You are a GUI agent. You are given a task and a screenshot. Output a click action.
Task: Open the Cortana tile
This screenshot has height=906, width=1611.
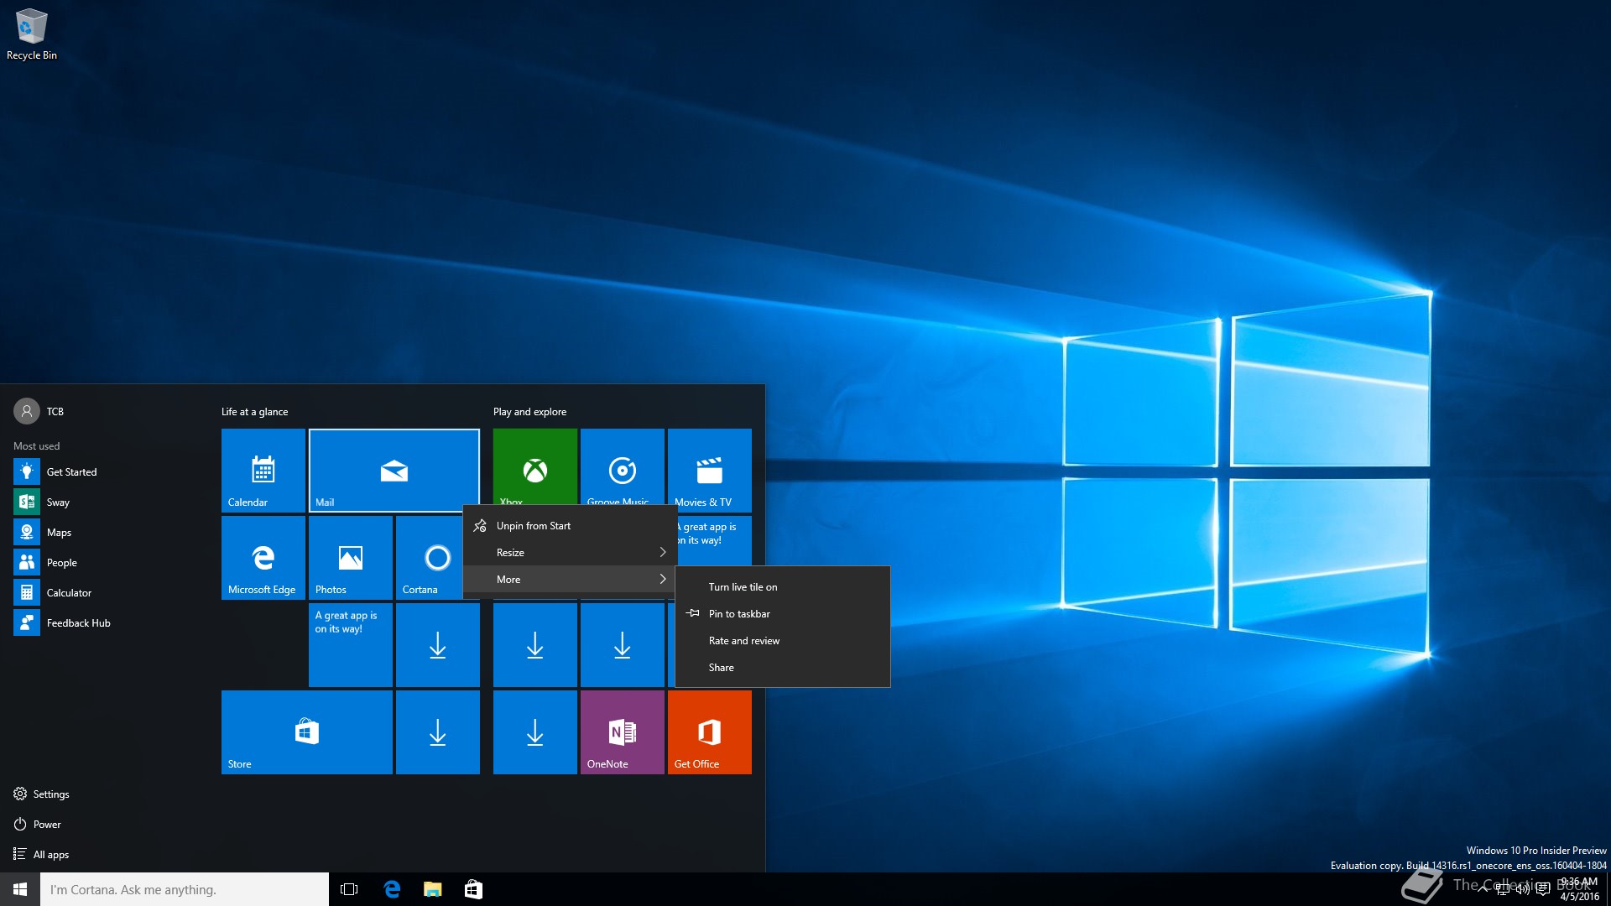pos(429,558)
